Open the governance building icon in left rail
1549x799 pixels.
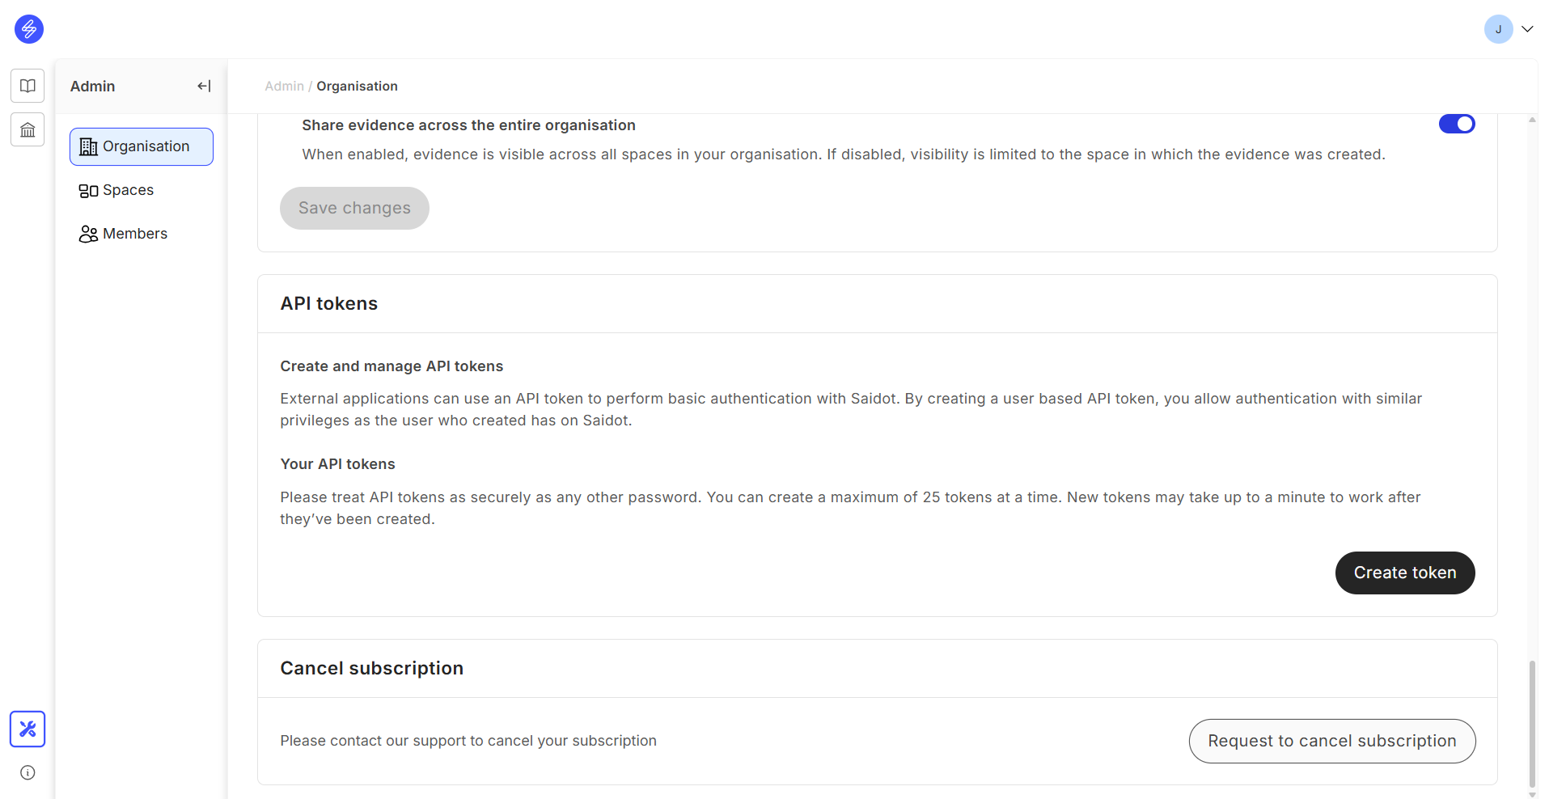[28, 129]
